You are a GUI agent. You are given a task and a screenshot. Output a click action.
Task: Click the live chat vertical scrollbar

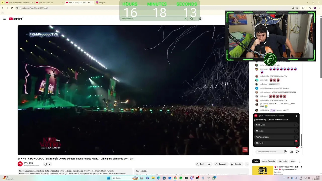tap(301, 140)
